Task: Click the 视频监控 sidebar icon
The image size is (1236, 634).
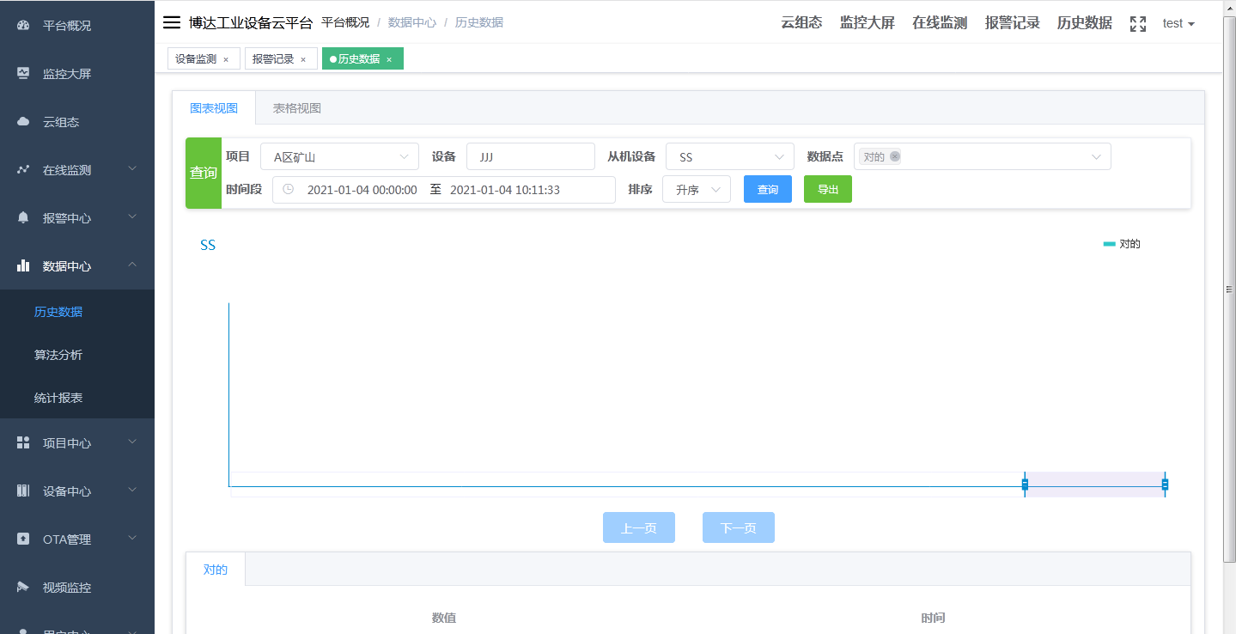Action: 21,587
